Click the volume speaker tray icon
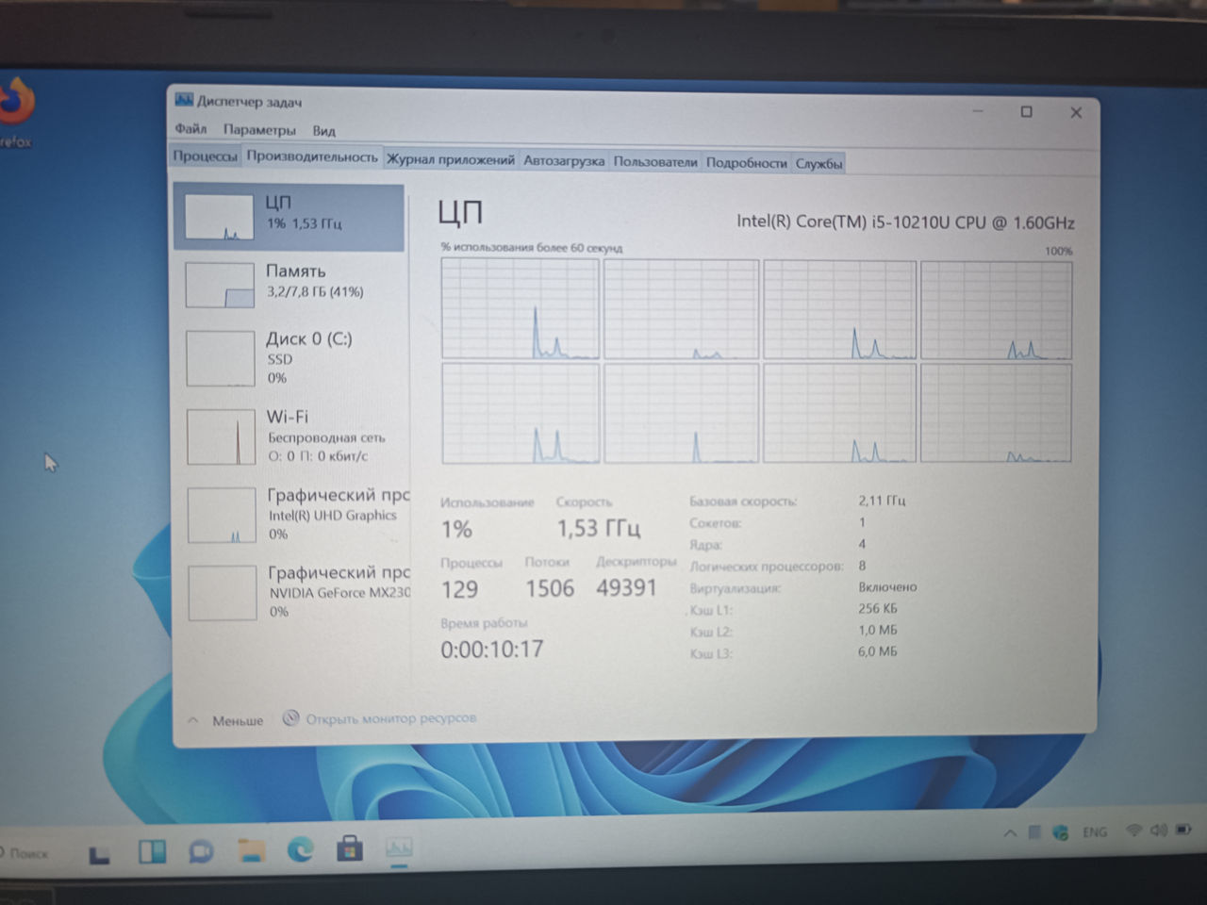 (x=1158, y=831)
